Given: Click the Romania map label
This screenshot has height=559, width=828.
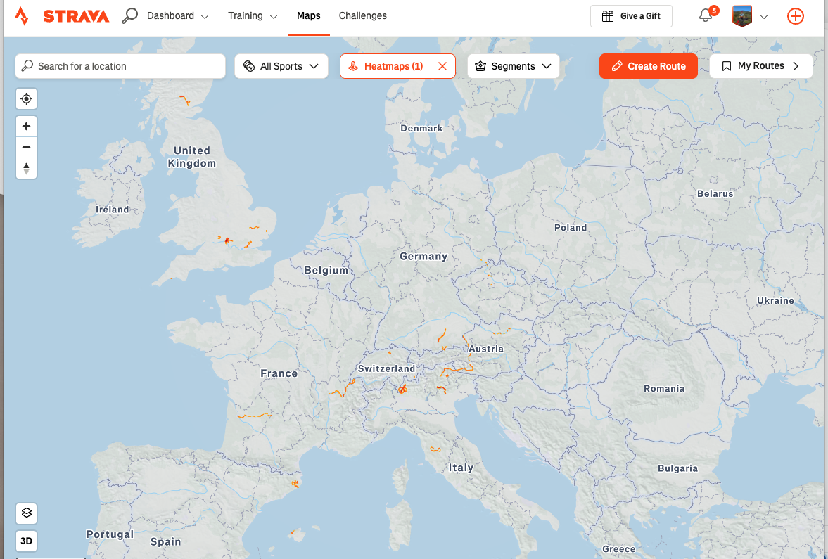Looking at the screenshot, I should (664, 389).
